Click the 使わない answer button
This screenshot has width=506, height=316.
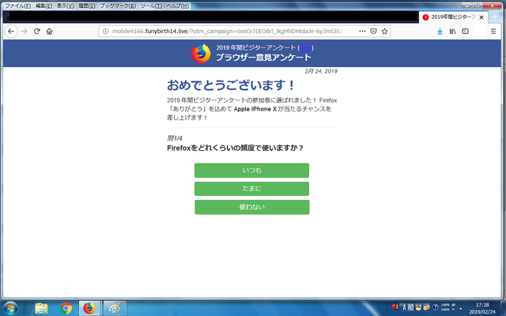(x=251, y=207)
